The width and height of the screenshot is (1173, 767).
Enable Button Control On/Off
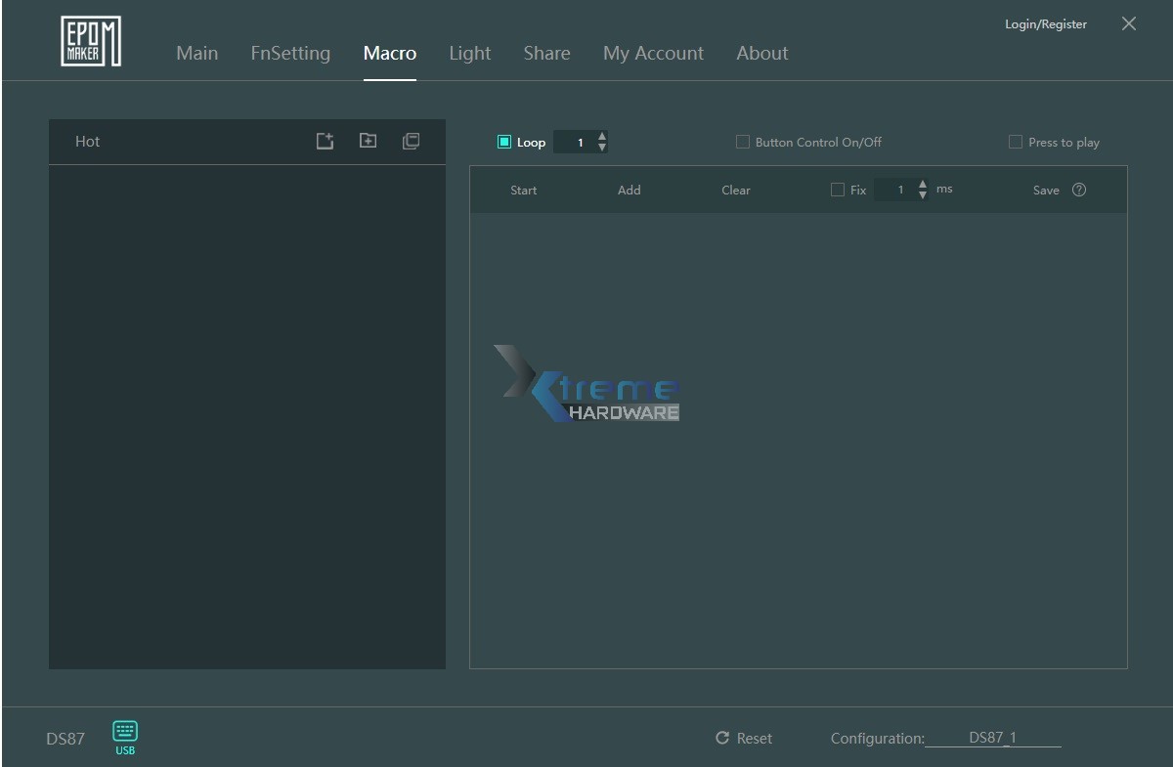point(743,142)
